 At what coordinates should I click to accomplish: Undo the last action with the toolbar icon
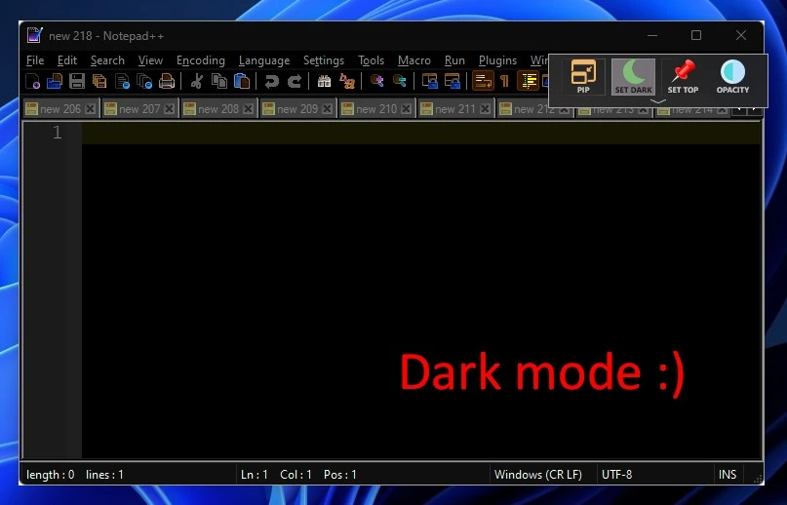click(x=271, y=81)
